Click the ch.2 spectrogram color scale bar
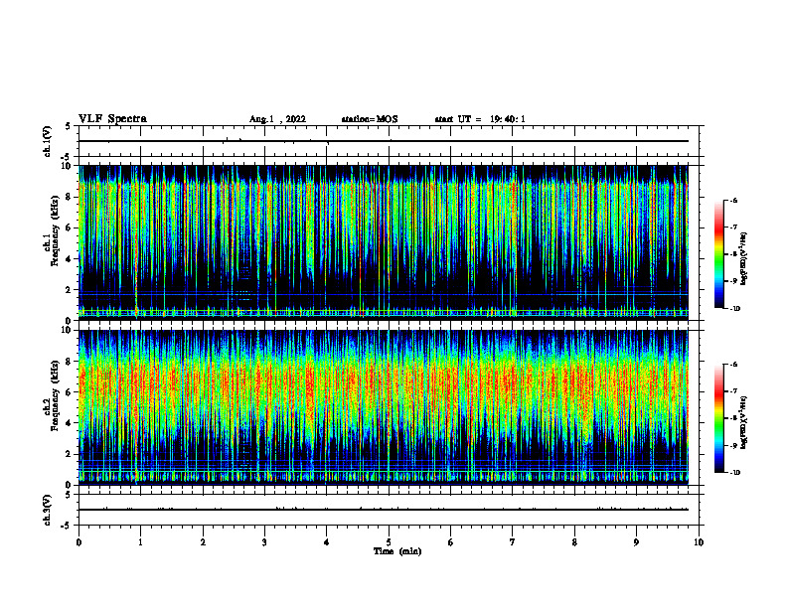787x608 pixels. pyautogui.click(x=718, y=418)
